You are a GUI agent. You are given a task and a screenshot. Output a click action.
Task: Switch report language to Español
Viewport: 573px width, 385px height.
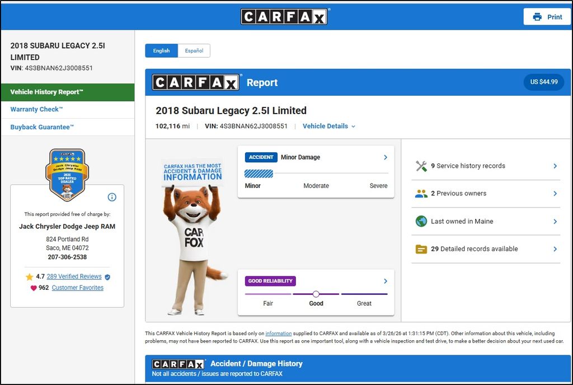[x=194, y=50]
